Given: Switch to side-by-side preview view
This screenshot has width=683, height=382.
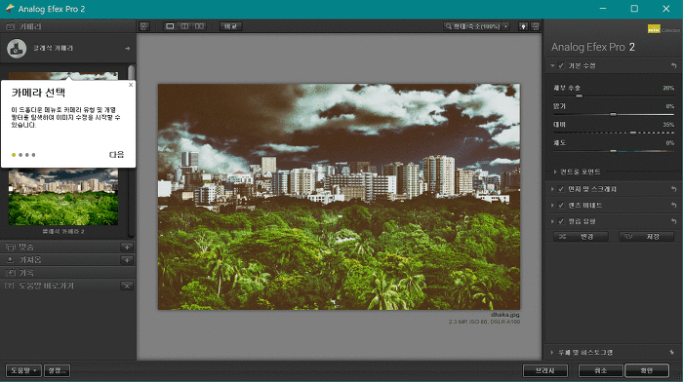Looking at the screenshot, I should pos(199,26).
